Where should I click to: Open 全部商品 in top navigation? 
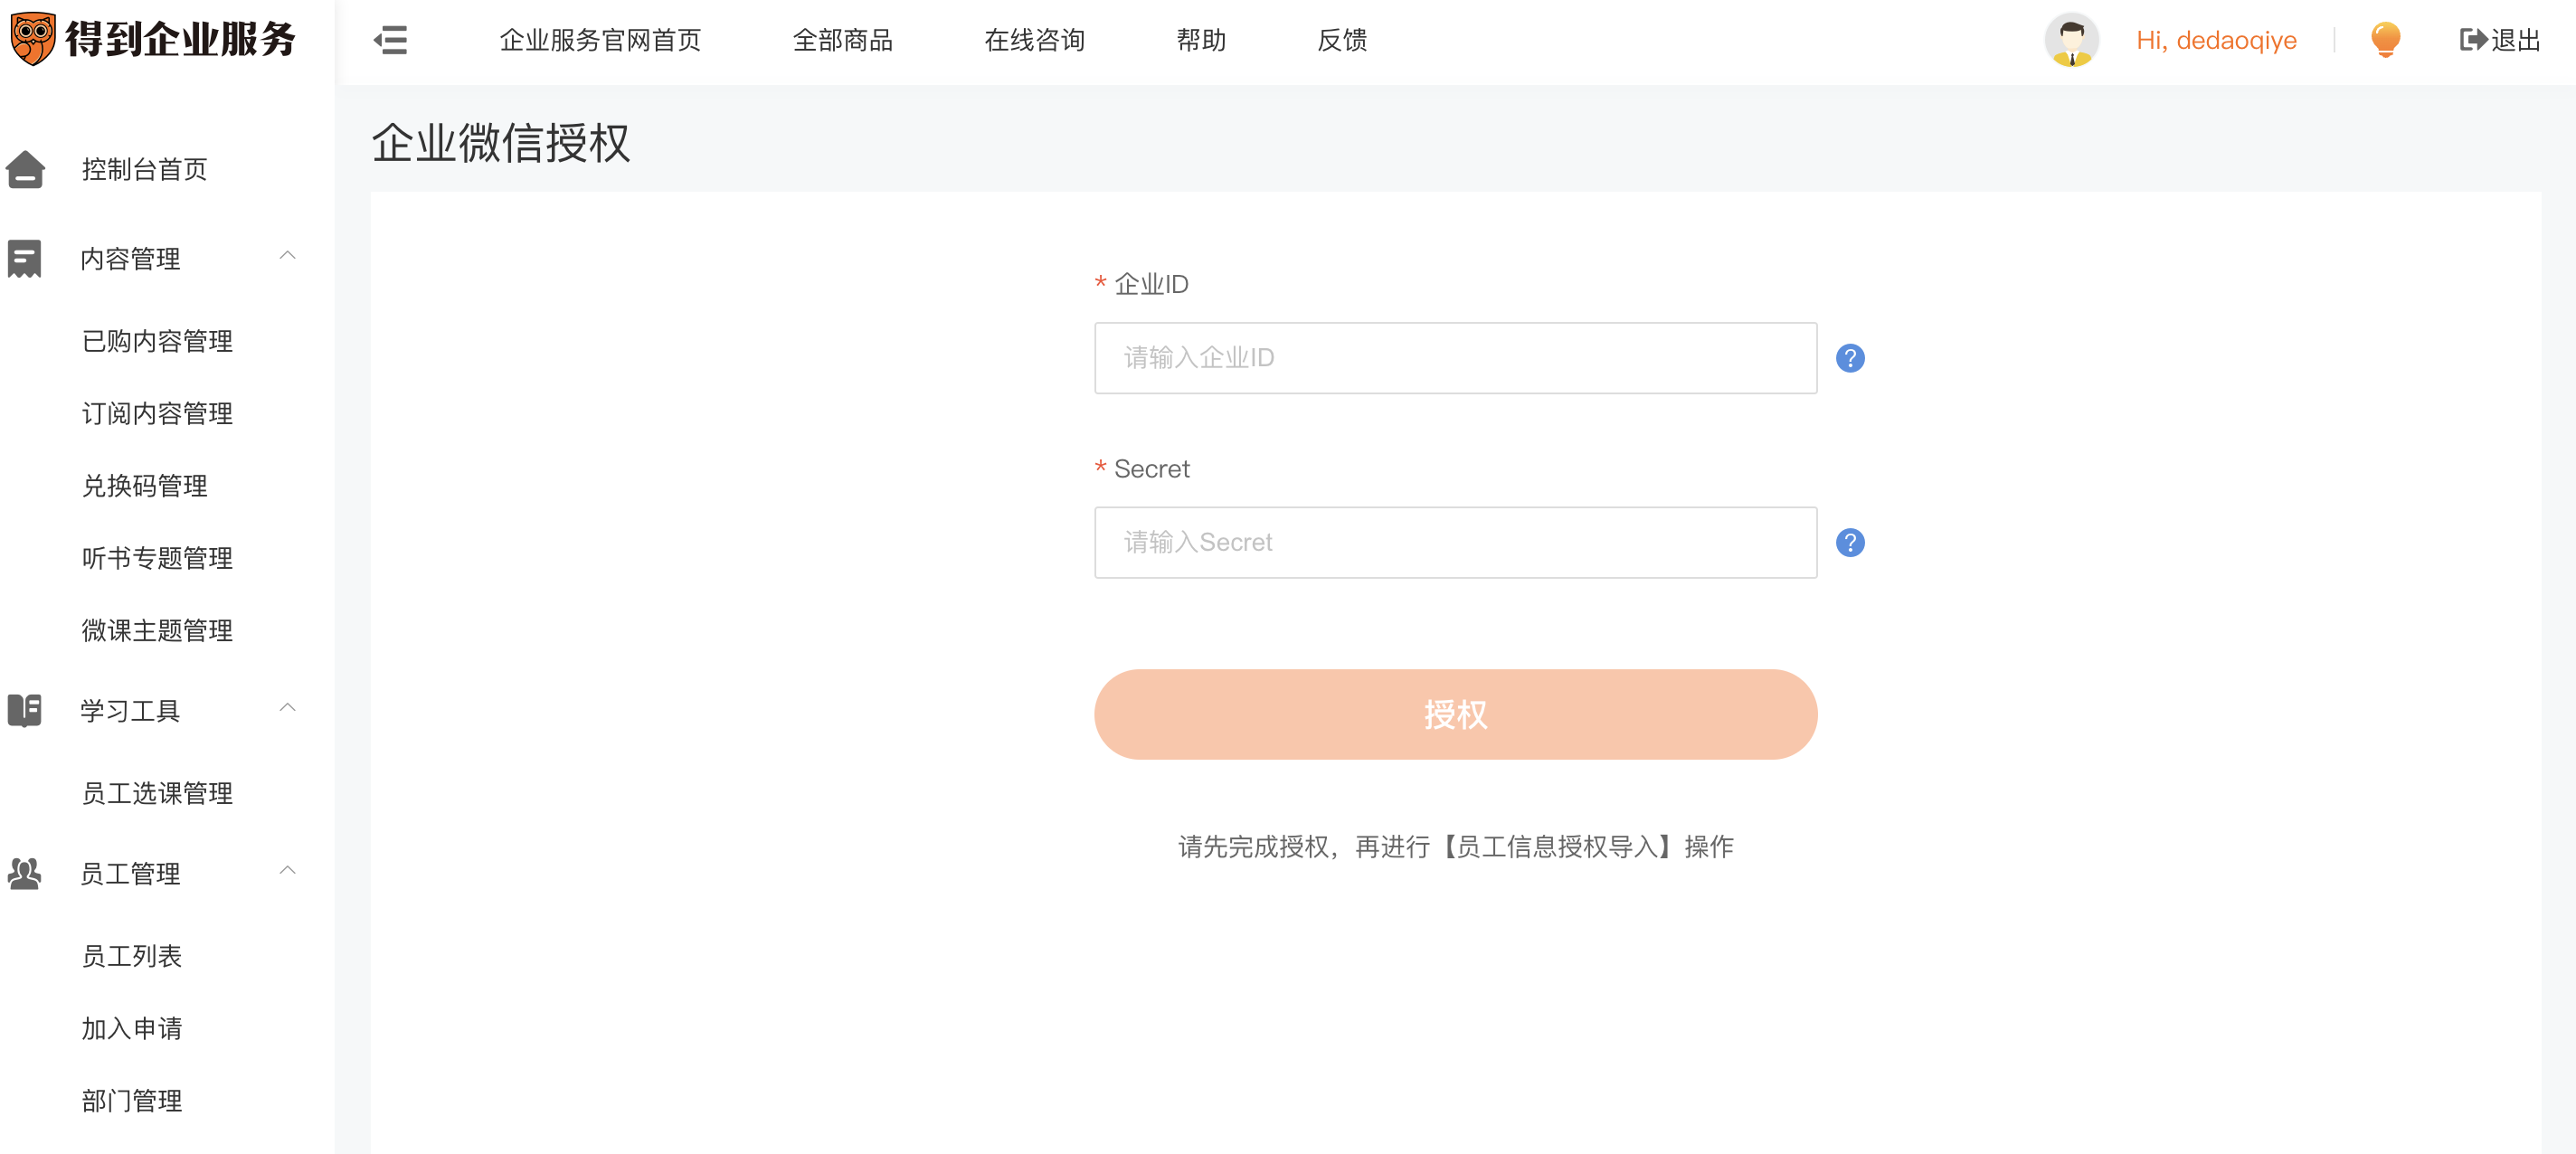click(842, 40)
